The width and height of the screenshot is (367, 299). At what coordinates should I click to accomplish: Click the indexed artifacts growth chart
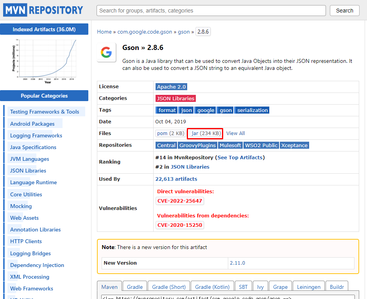click(44, 61)
